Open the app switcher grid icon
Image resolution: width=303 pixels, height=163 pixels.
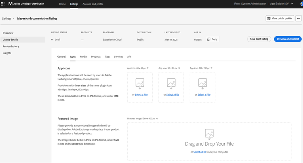[x=3, y=4]
